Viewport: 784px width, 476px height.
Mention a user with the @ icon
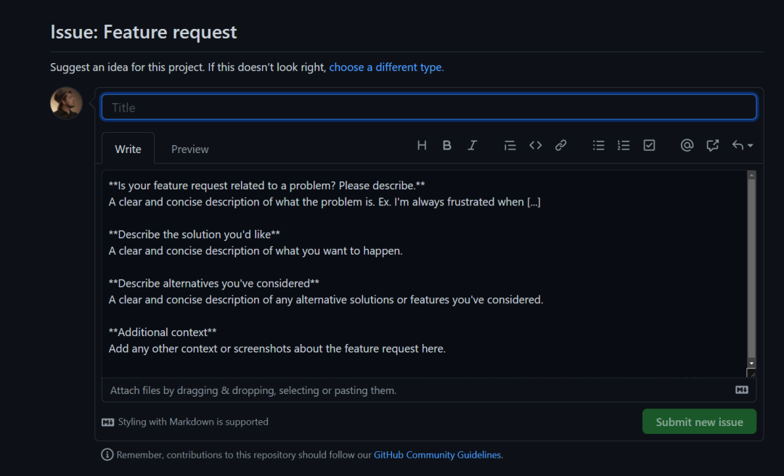click(x=687, y=145)
